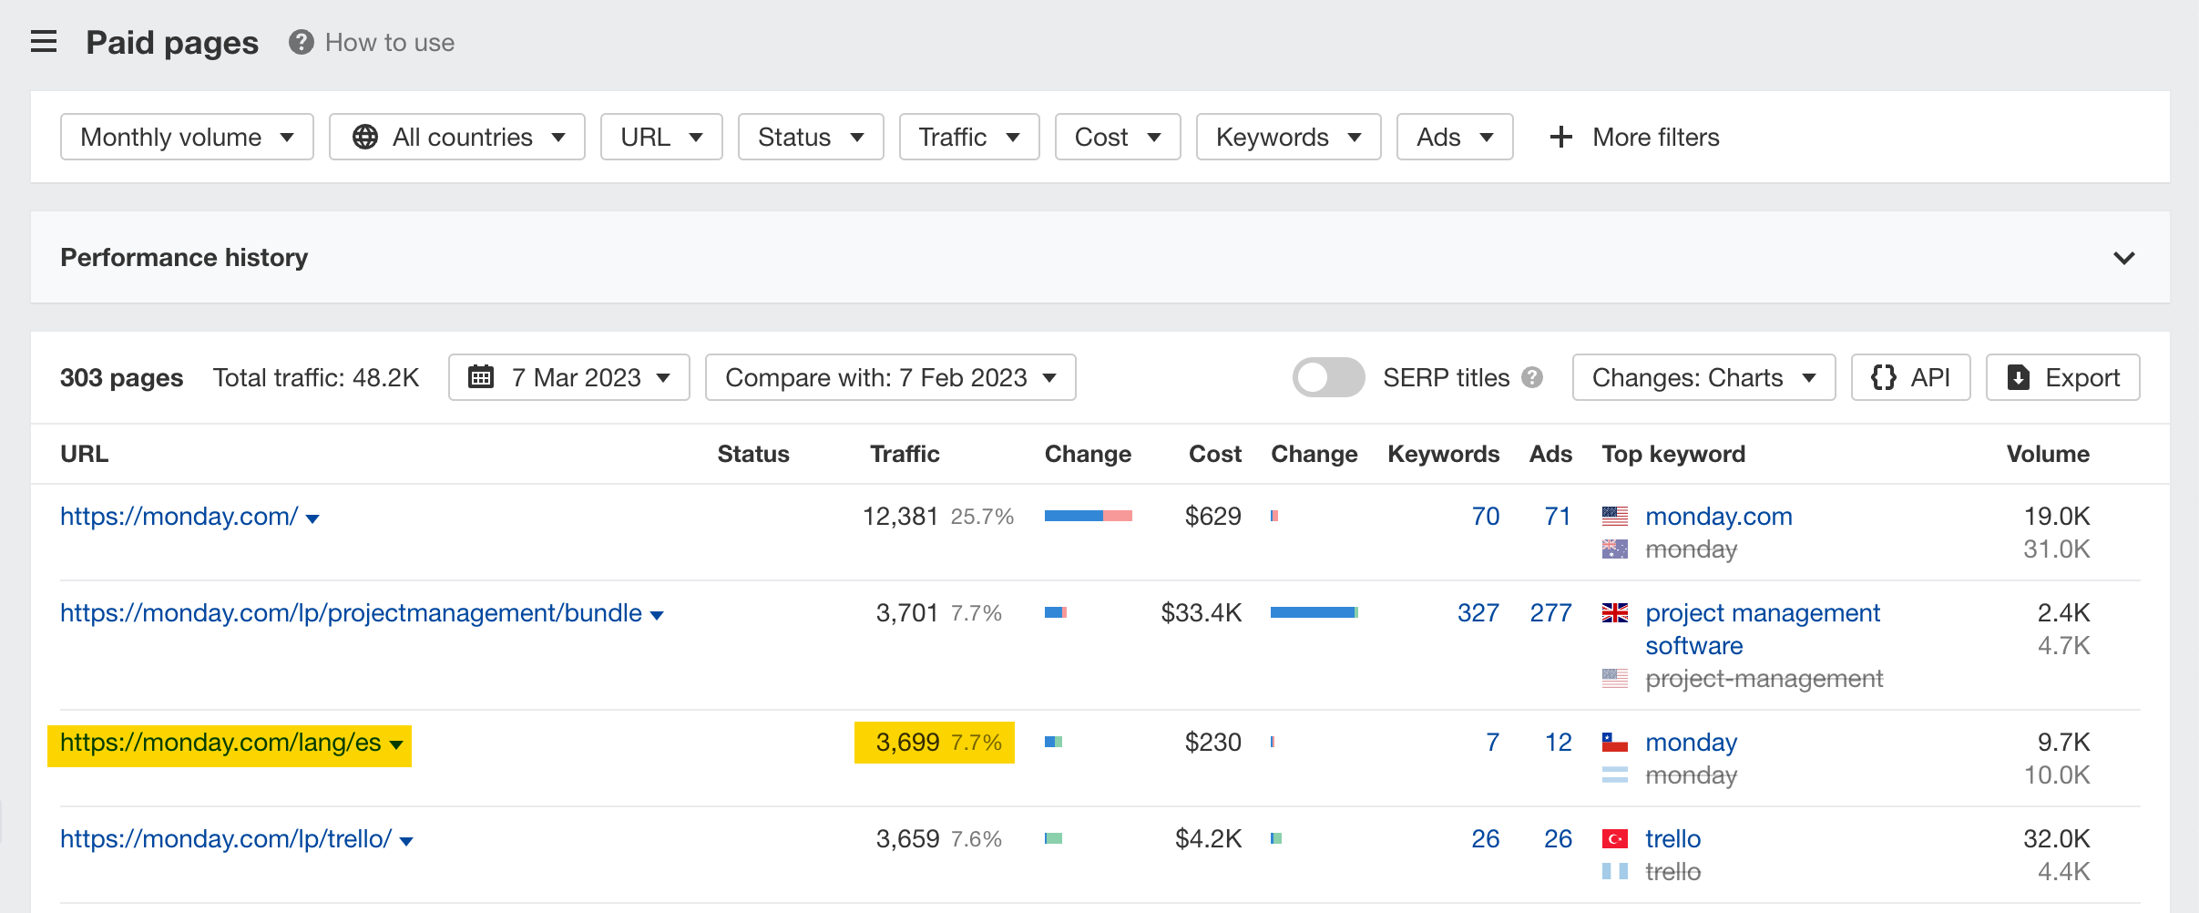Click the How to use link
This screenshot has width=2199, height=913.
[390, 42]
